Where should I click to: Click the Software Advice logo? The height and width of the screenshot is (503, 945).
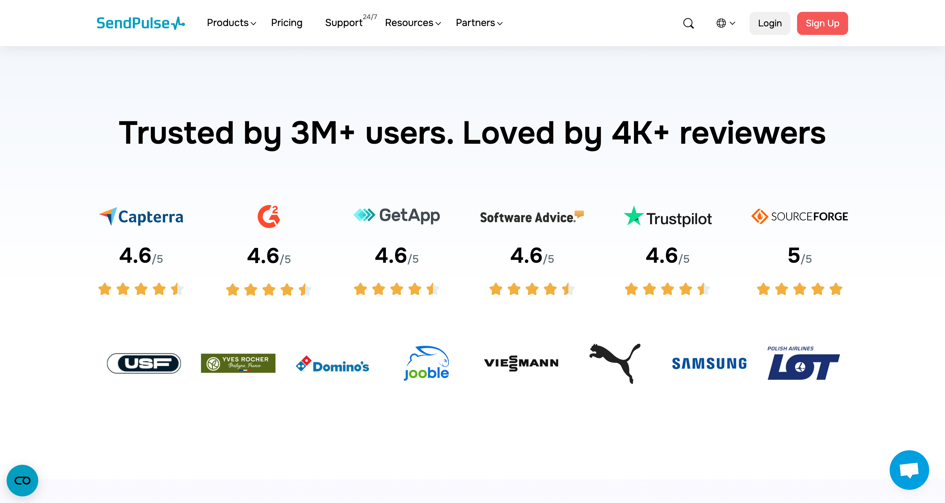coord(531,217)
